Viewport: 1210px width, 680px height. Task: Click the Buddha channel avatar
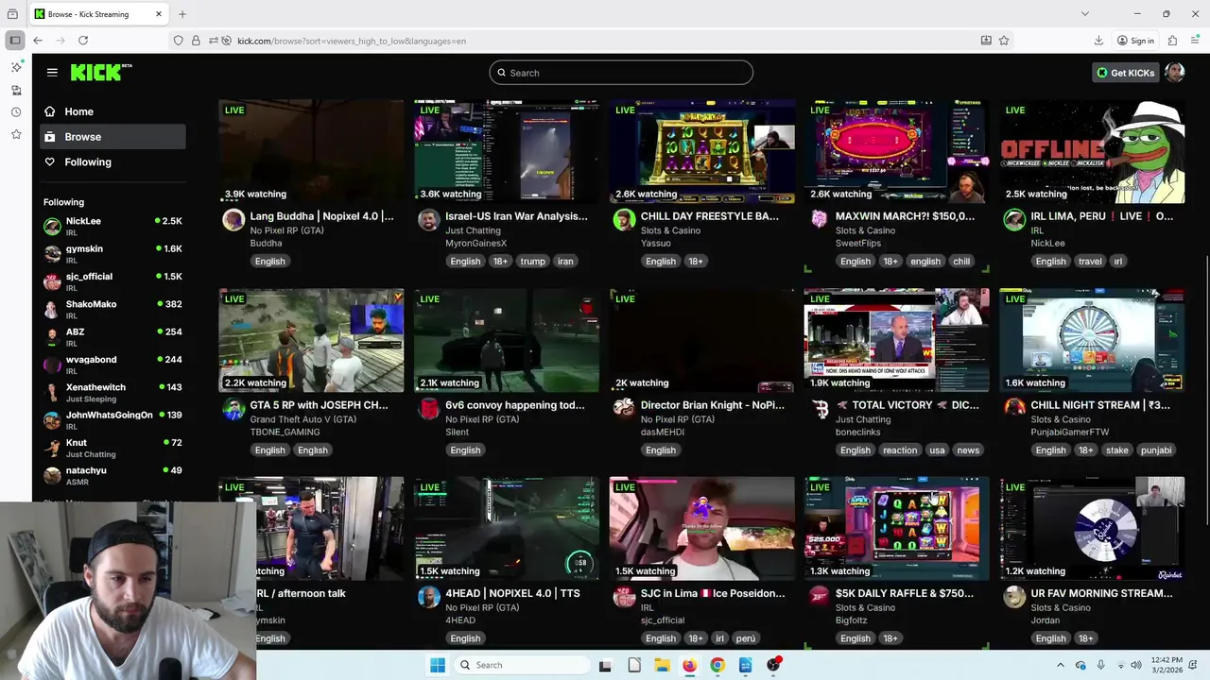(x=233, y=220)
